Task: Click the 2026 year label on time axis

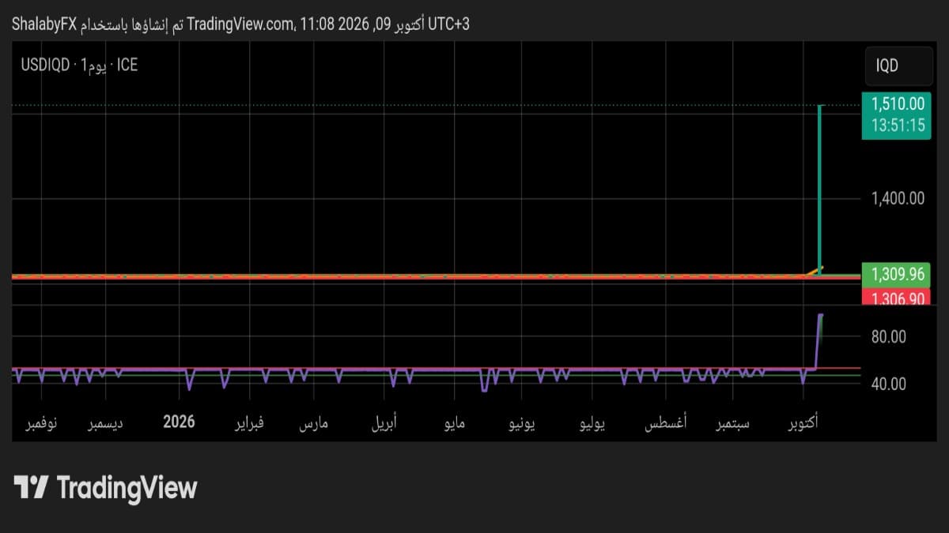Action: point(179,421)
